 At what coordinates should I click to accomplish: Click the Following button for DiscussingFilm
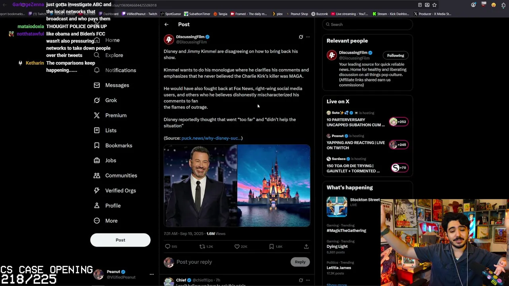396,56
